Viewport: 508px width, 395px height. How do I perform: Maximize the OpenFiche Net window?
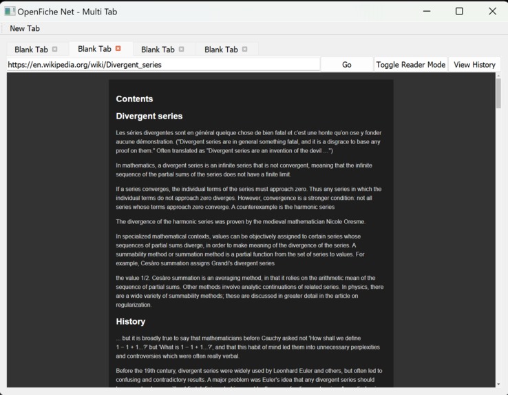[x=459, y=11]
